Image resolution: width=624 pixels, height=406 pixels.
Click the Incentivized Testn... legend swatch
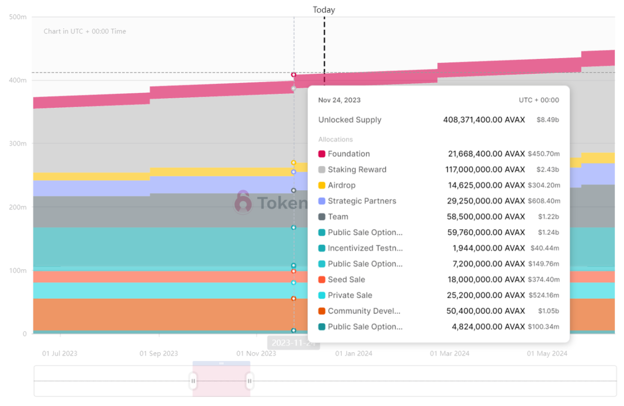(322, 248)
